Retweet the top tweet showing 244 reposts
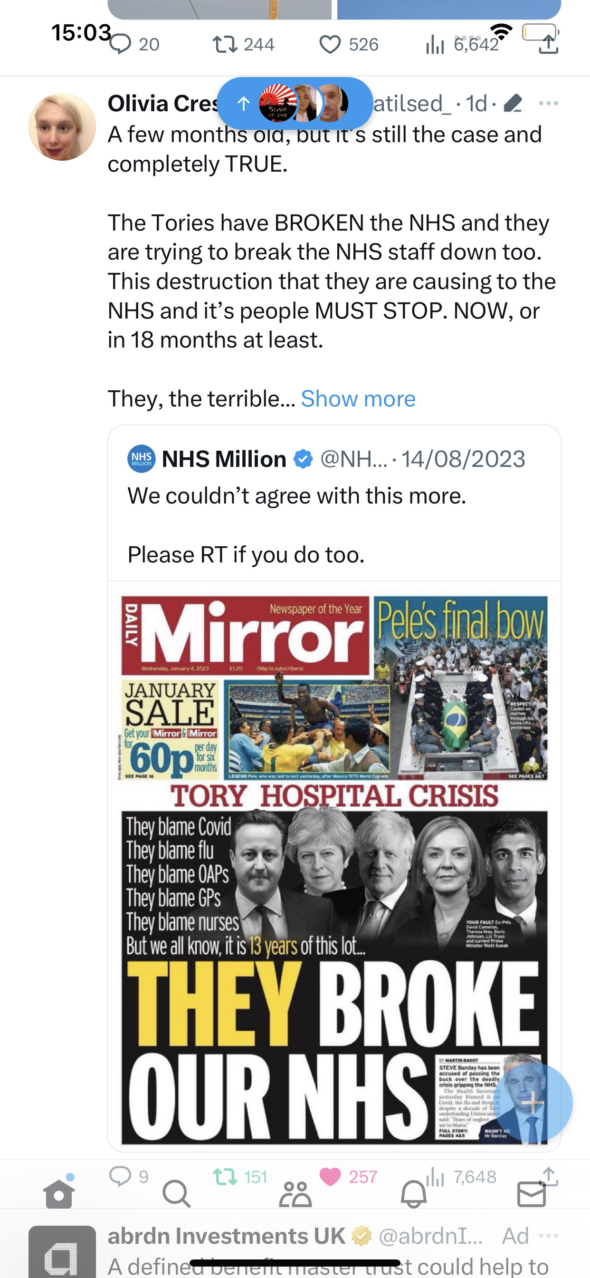 (x=225, y=45)
